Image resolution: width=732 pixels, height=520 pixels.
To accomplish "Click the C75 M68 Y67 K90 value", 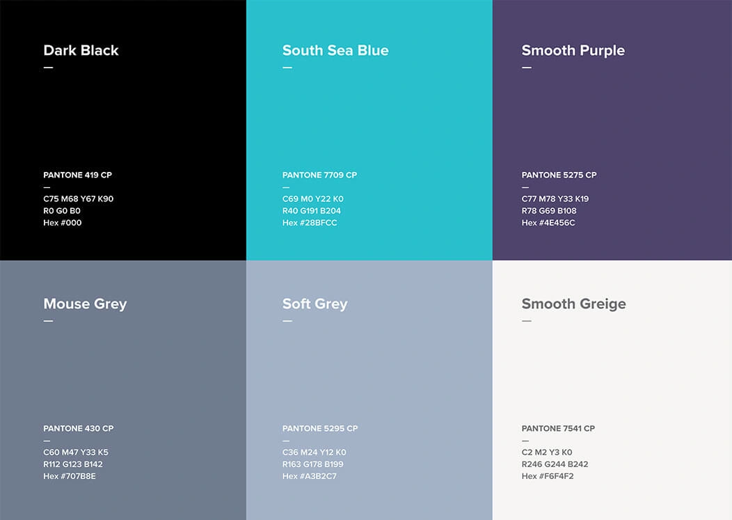I will click(x=79, y=199).
